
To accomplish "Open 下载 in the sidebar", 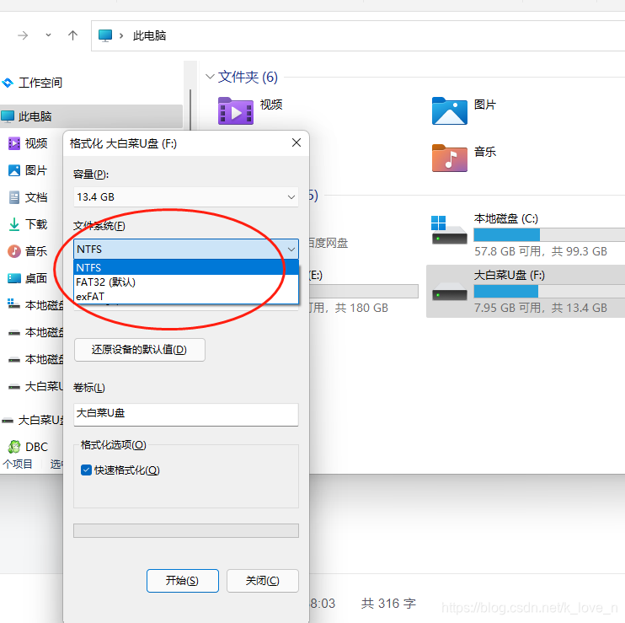I will 28,224.
